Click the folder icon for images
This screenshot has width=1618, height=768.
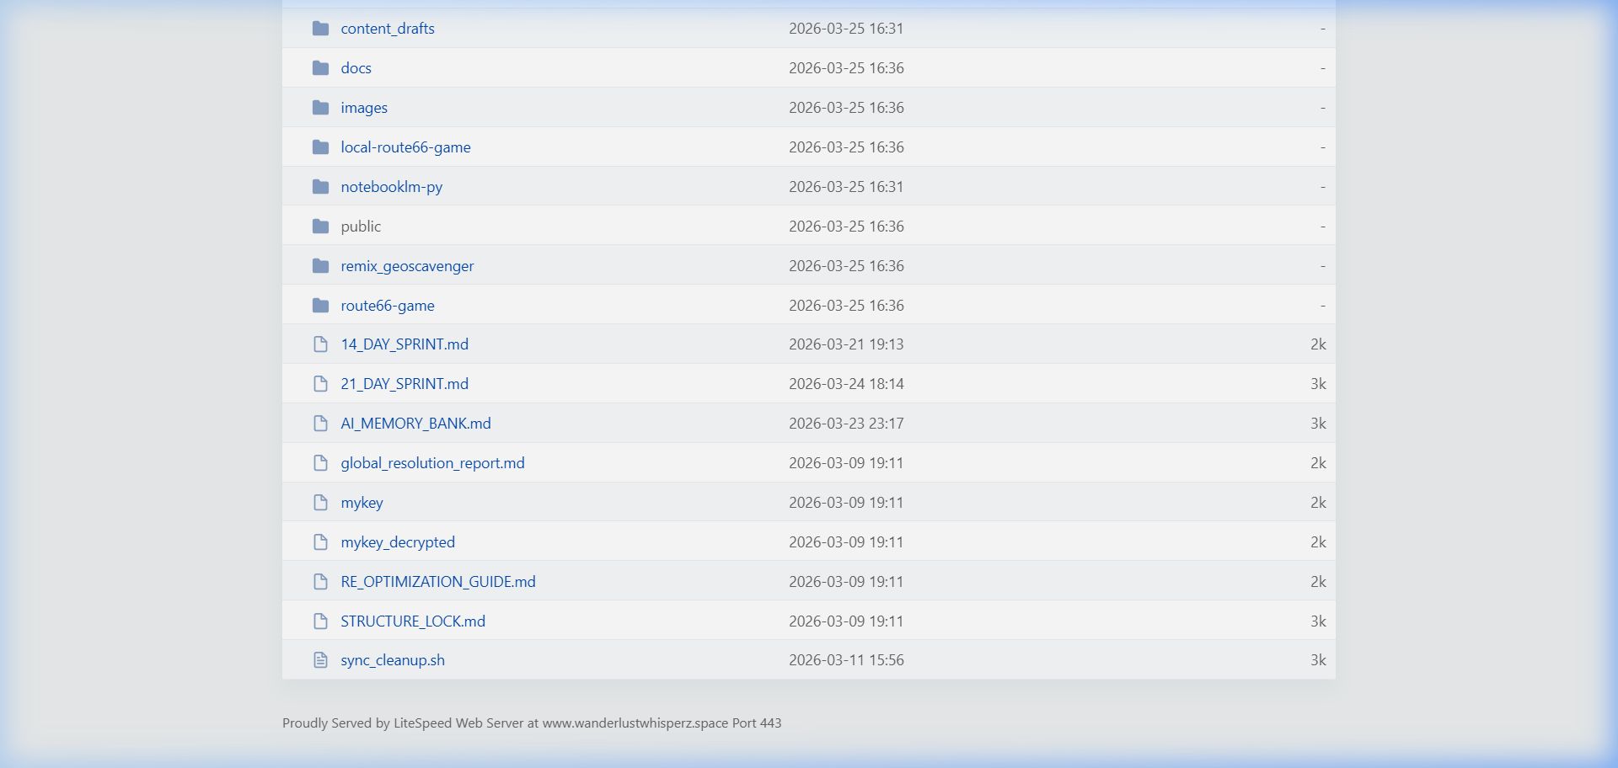(320, 108)
